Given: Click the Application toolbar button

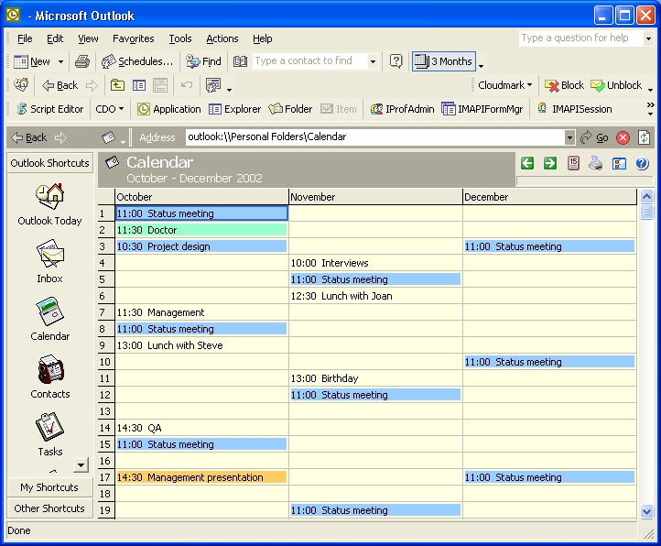Looking at the screenshot, I should (x=169, y=109).
